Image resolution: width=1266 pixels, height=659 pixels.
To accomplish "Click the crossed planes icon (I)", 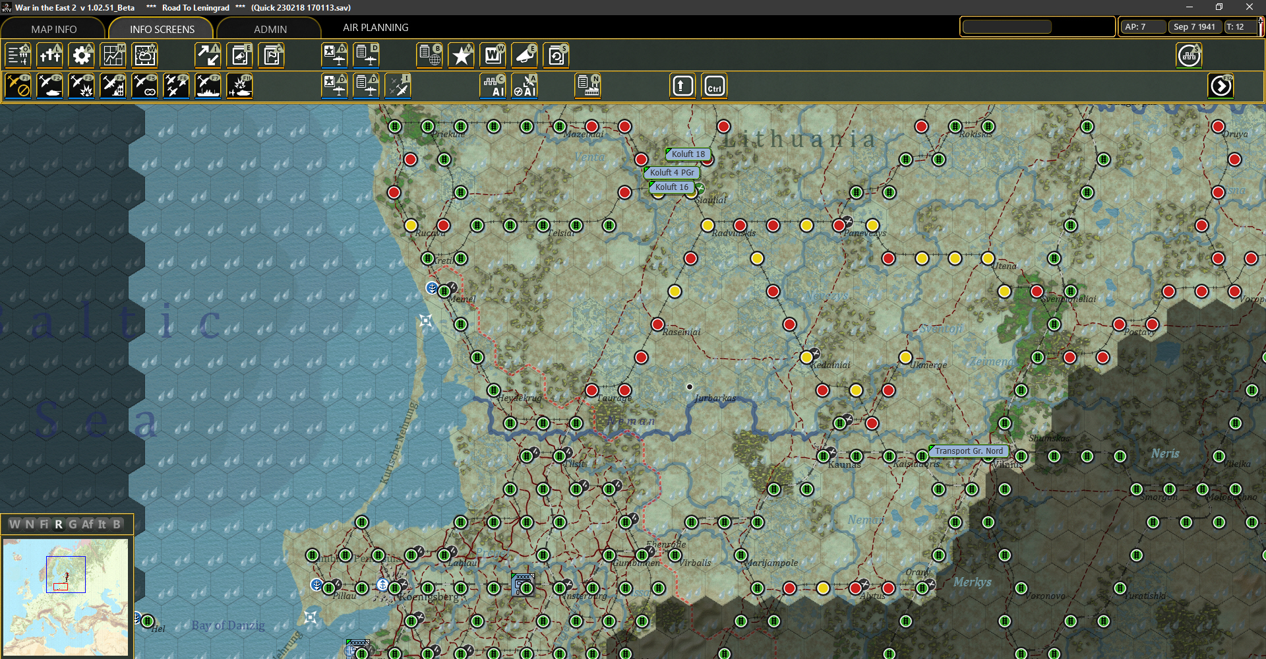I will [398, 86].
